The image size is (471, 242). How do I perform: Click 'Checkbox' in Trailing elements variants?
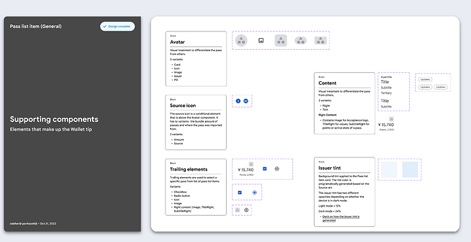[180, 192]
